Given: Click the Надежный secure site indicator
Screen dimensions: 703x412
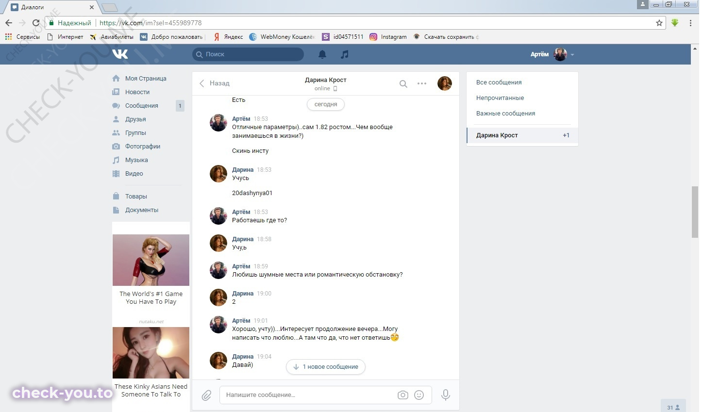Looking at the screenshot, I should pyautogui.click(x=70, y=23).
